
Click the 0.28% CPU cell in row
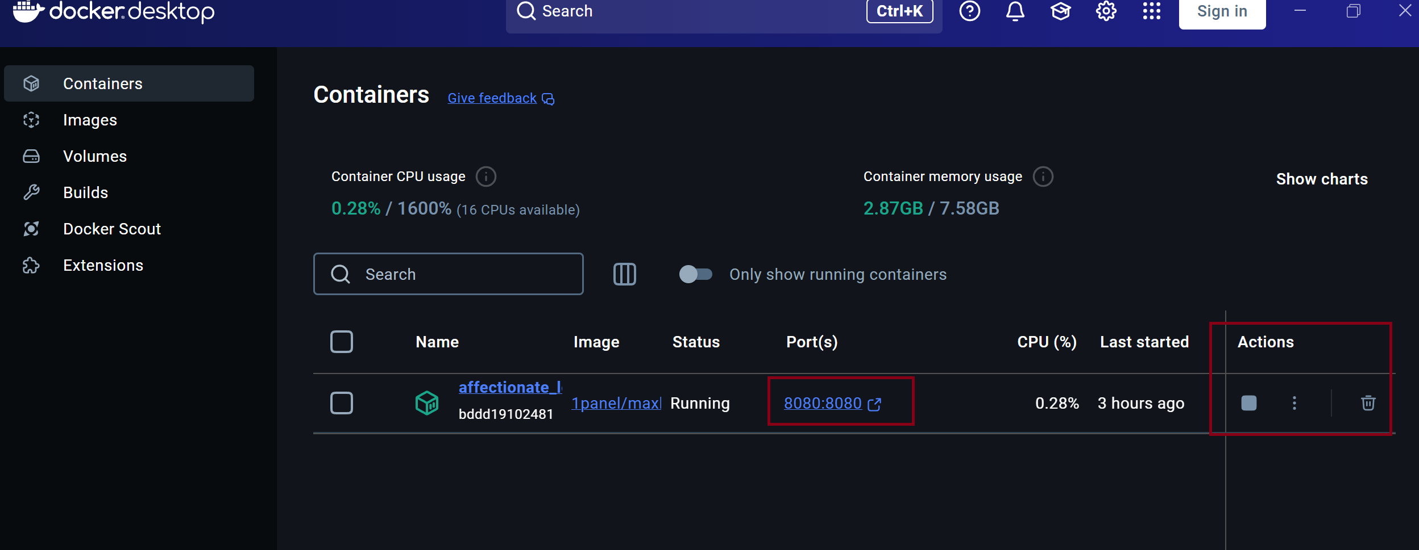pyautogui.click(x=1057, y=403)
